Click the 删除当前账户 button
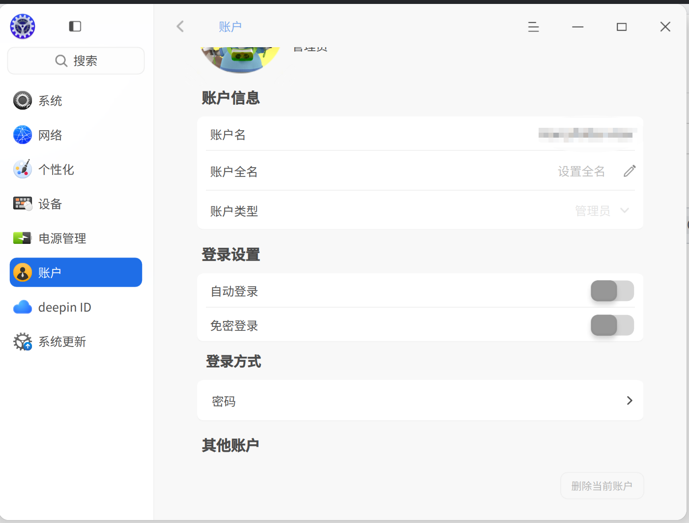Viewport: 689px width, 523px height. (602, 486)
